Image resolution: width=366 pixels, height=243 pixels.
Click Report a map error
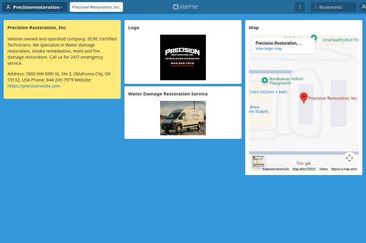[x=344, y=169]
